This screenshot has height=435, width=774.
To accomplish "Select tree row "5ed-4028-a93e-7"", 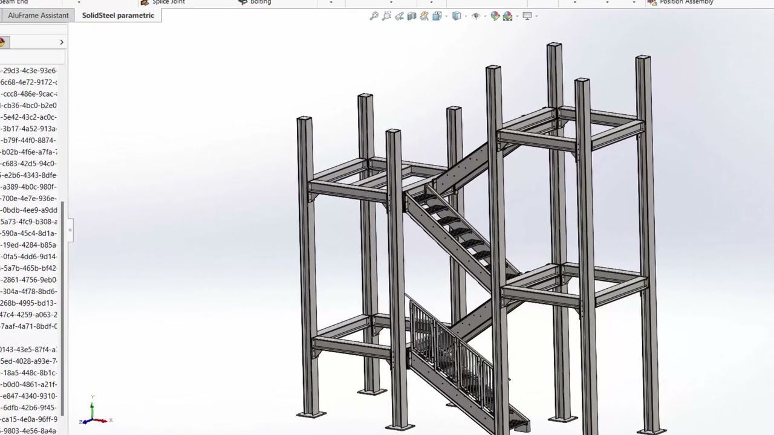I will pyautogui.click(x=29, y=361).
